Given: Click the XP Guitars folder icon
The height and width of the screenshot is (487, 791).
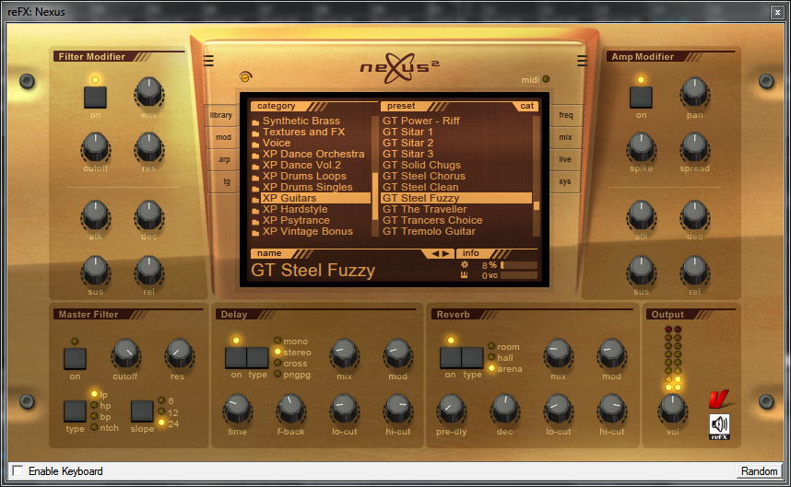Looking at the screenshot, I should (x=255, y=199).
